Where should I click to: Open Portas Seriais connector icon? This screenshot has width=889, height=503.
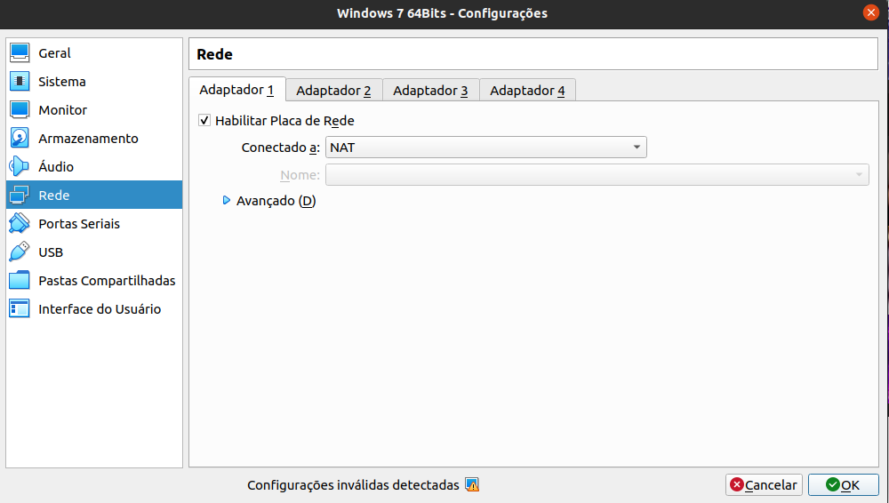click(x=20, y=223)
